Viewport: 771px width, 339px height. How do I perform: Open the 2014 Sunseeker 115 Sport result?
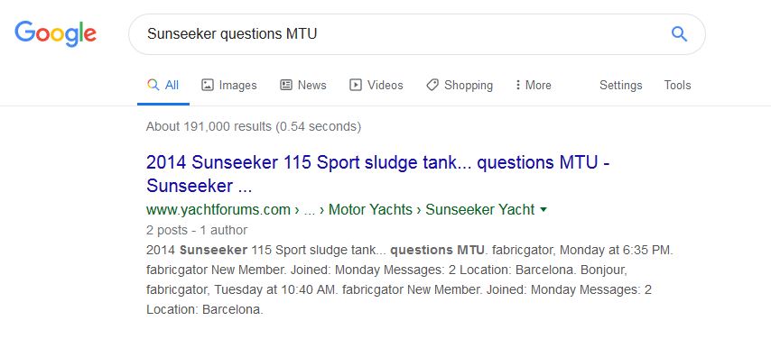point(377,174)
